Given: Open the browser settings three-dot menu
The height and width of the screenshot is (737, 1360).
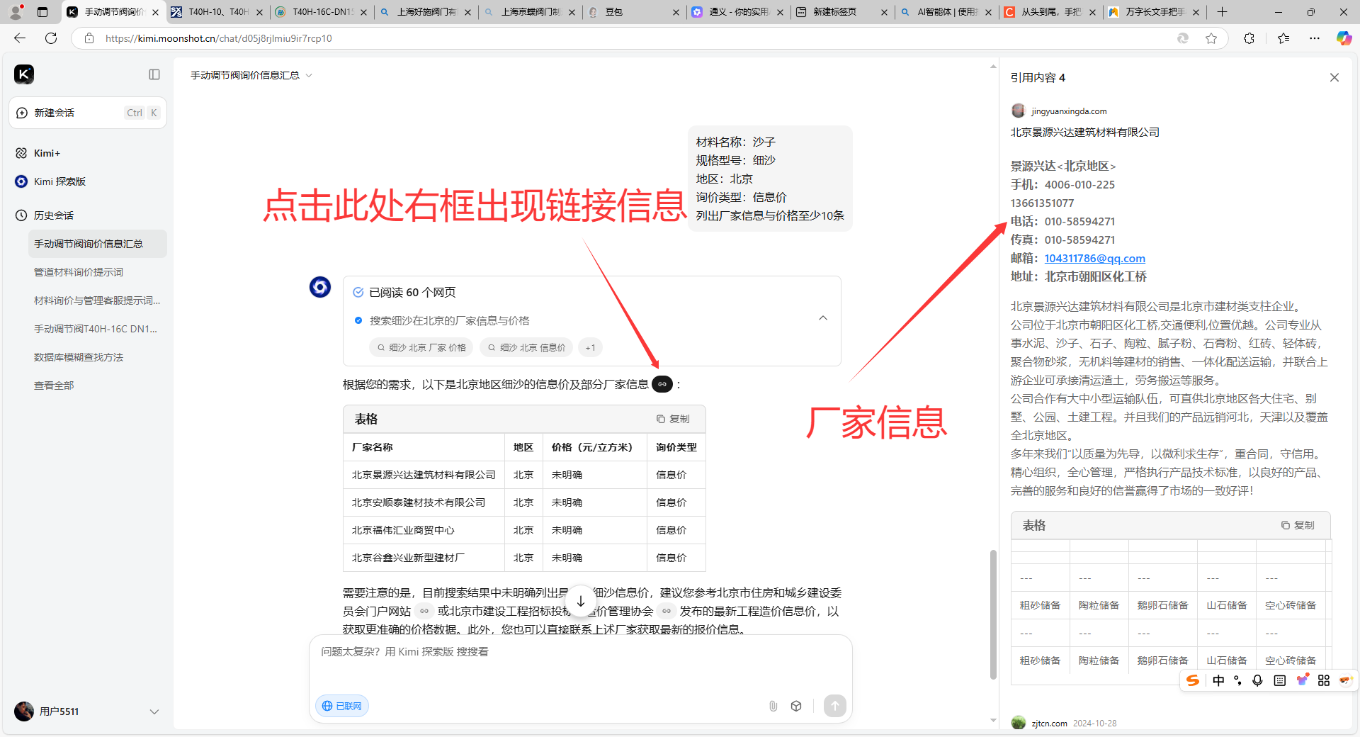Looking at the screenshot, I should coord(1315,38).
